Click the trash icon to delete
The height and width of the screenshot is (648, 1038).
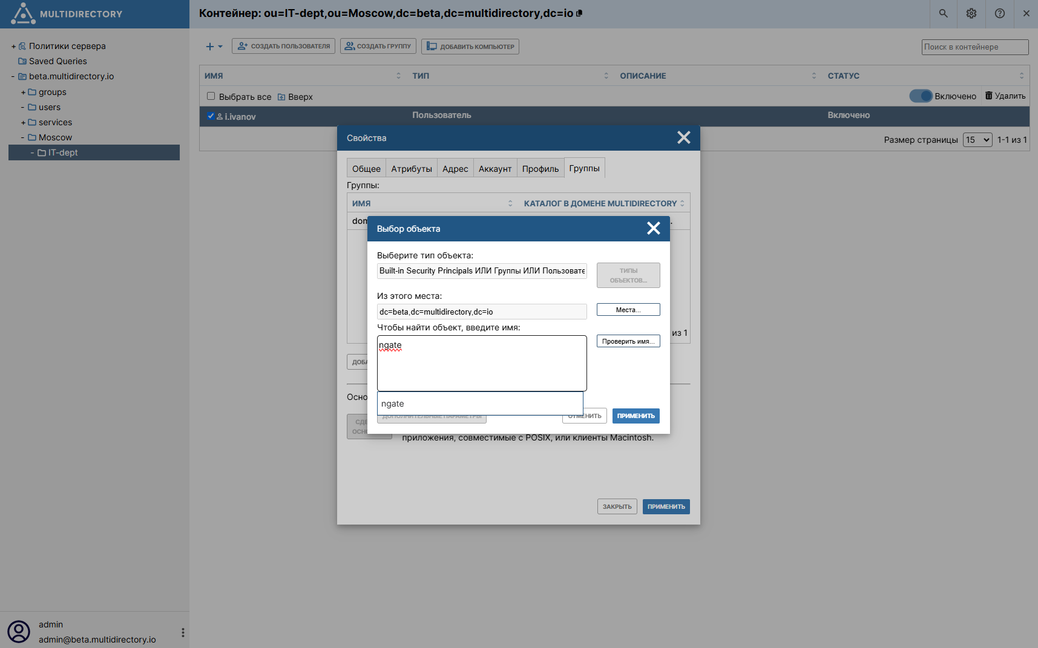(x=989, y=96)
